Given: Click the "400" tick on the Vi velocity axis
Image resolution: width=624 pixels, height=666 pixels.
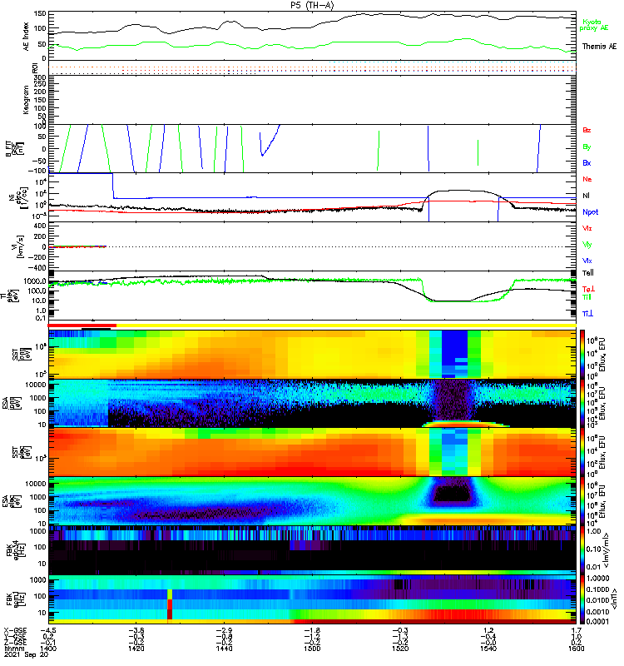Looking at the screenshot, I should click(40, 226).
